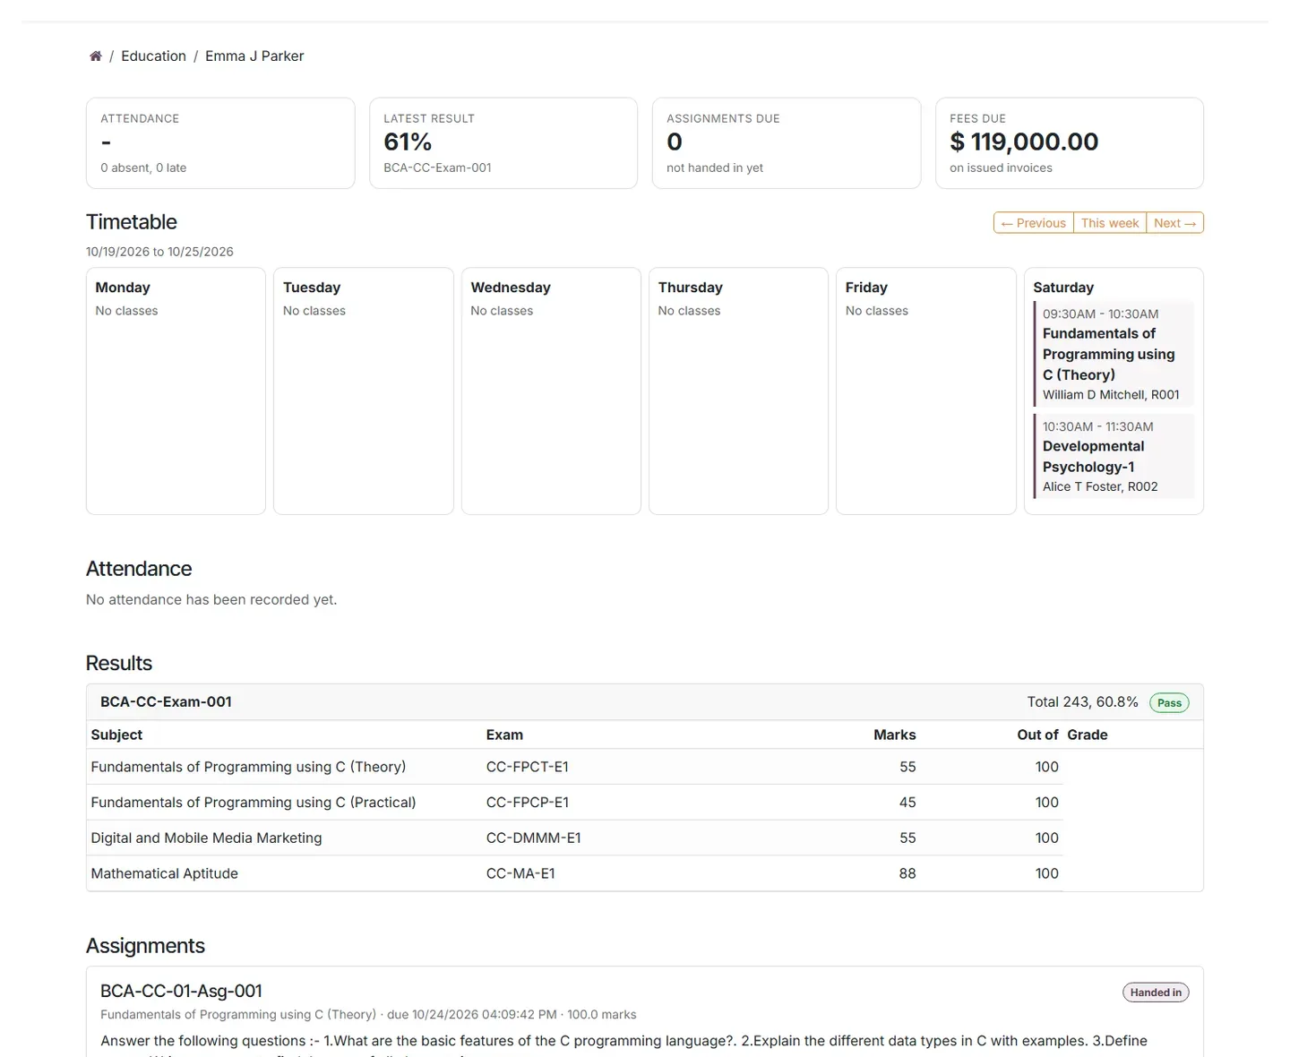The height and width of the screenshot is (1057, 1290).
Task: Click BCA-CC-Exam-001 under Latest Result
Action: point(437,168)
